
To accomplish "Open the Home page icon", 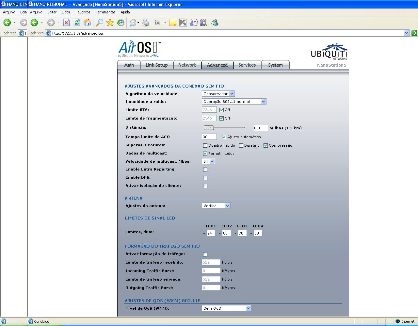I will (x=87, y=23).
